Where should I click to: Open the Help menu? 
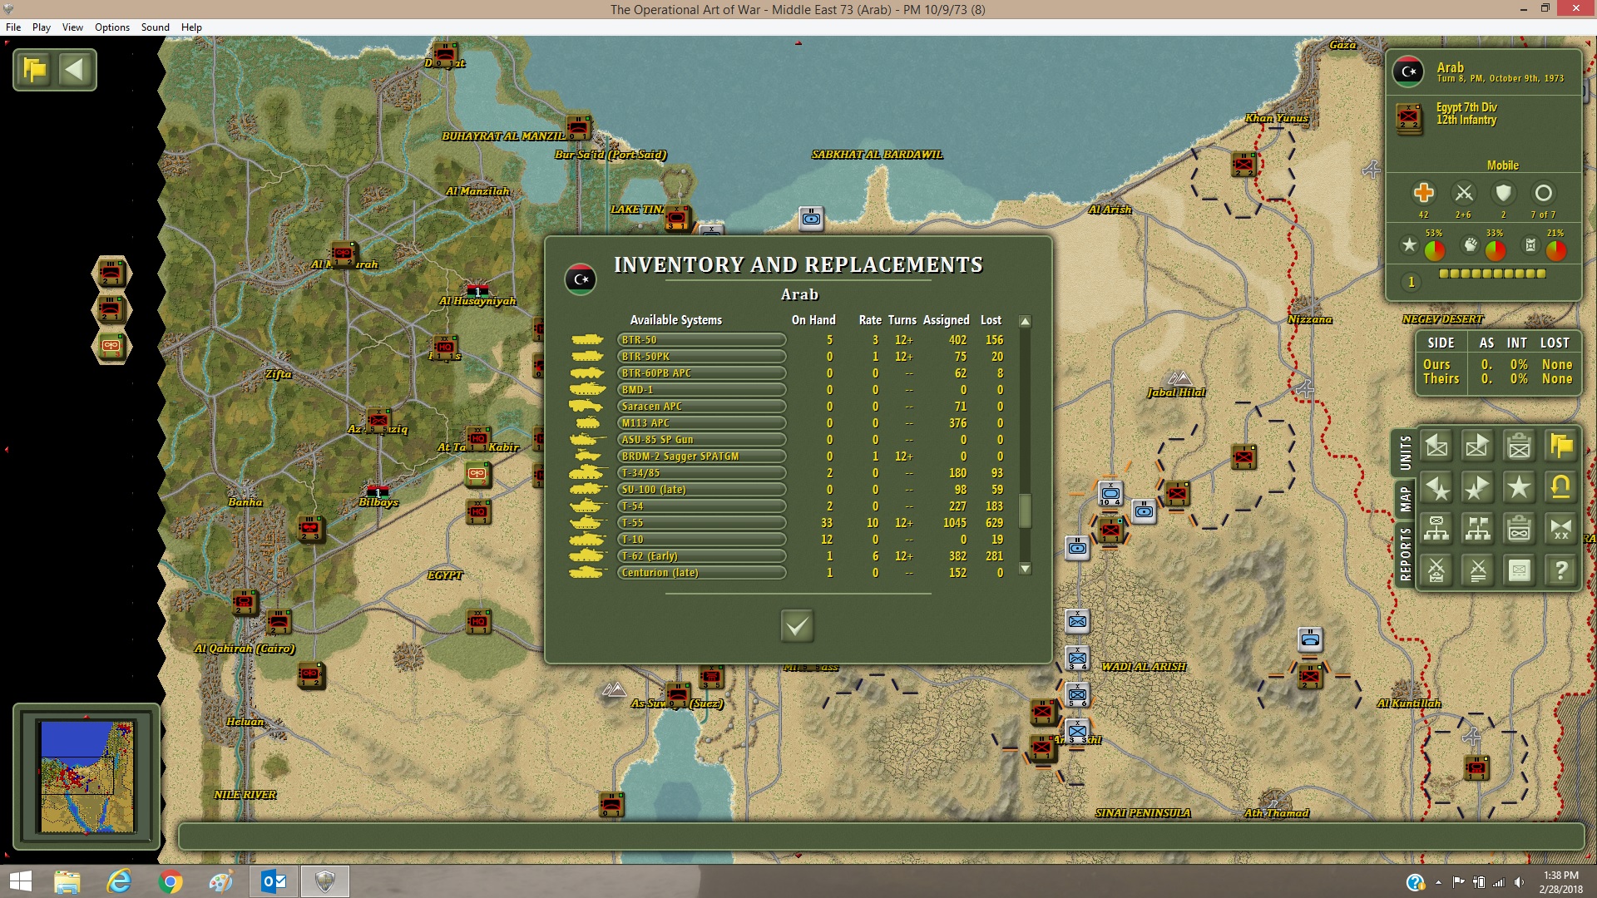(191, 27)
